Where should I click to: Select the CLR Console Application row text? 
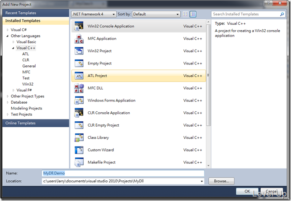click(x=109, y=113)
